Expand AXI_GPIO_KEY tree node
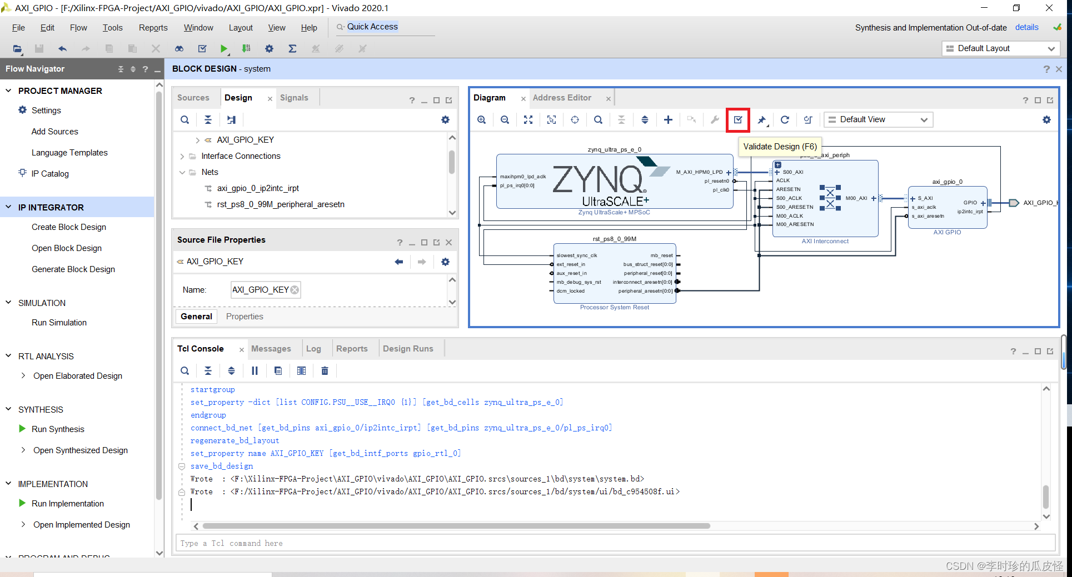 coord(197,140)
